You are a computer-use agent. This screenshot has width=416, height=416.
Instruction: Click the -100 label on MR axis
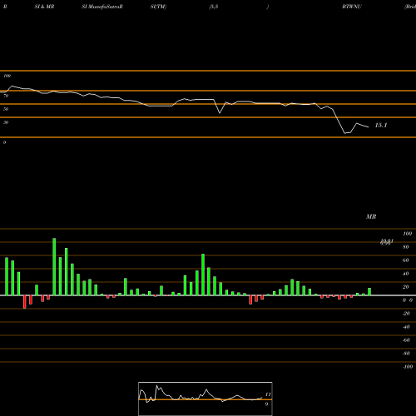pos(408,367)
